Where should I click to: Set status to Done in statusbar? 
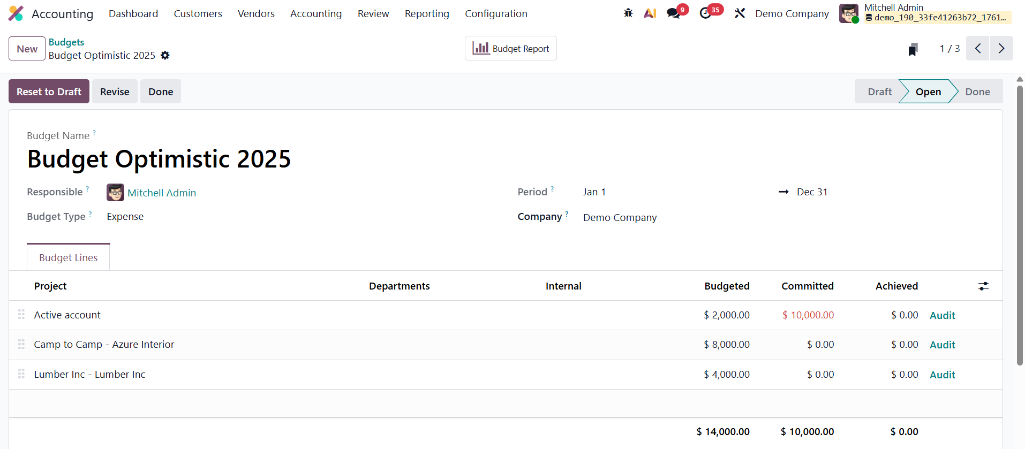(x=977, y=92)
